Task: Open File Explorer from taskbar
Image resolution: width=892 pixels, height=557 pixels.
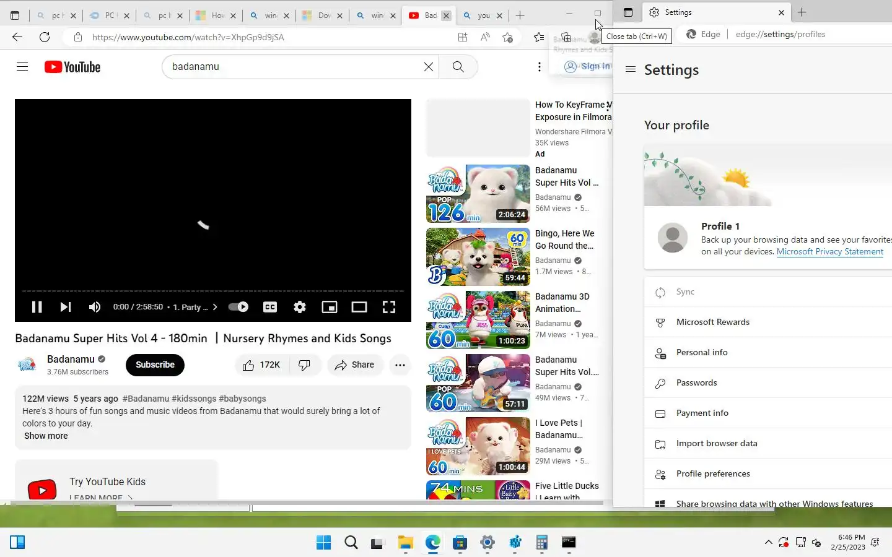Action: [x=406, y=543]
